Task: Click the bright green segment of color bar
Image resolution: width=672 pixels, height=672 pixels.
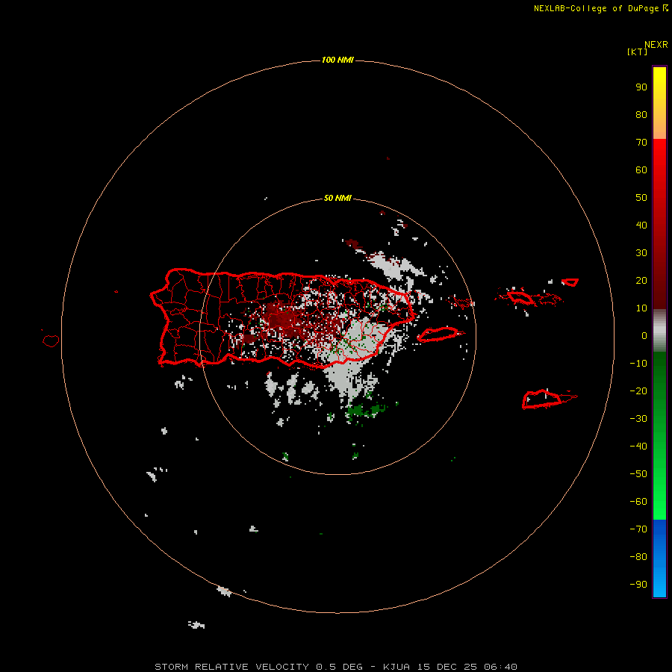Action: 659,436
